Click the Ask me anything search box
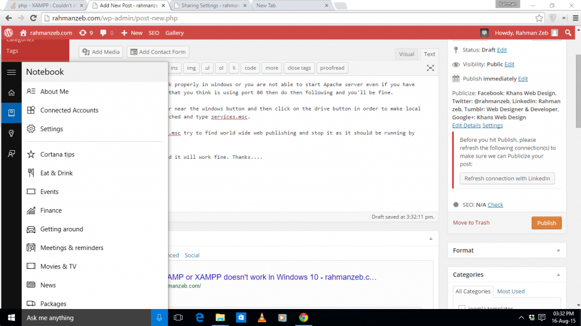Screen dimensions: 581x326 [x=86, y=317]
